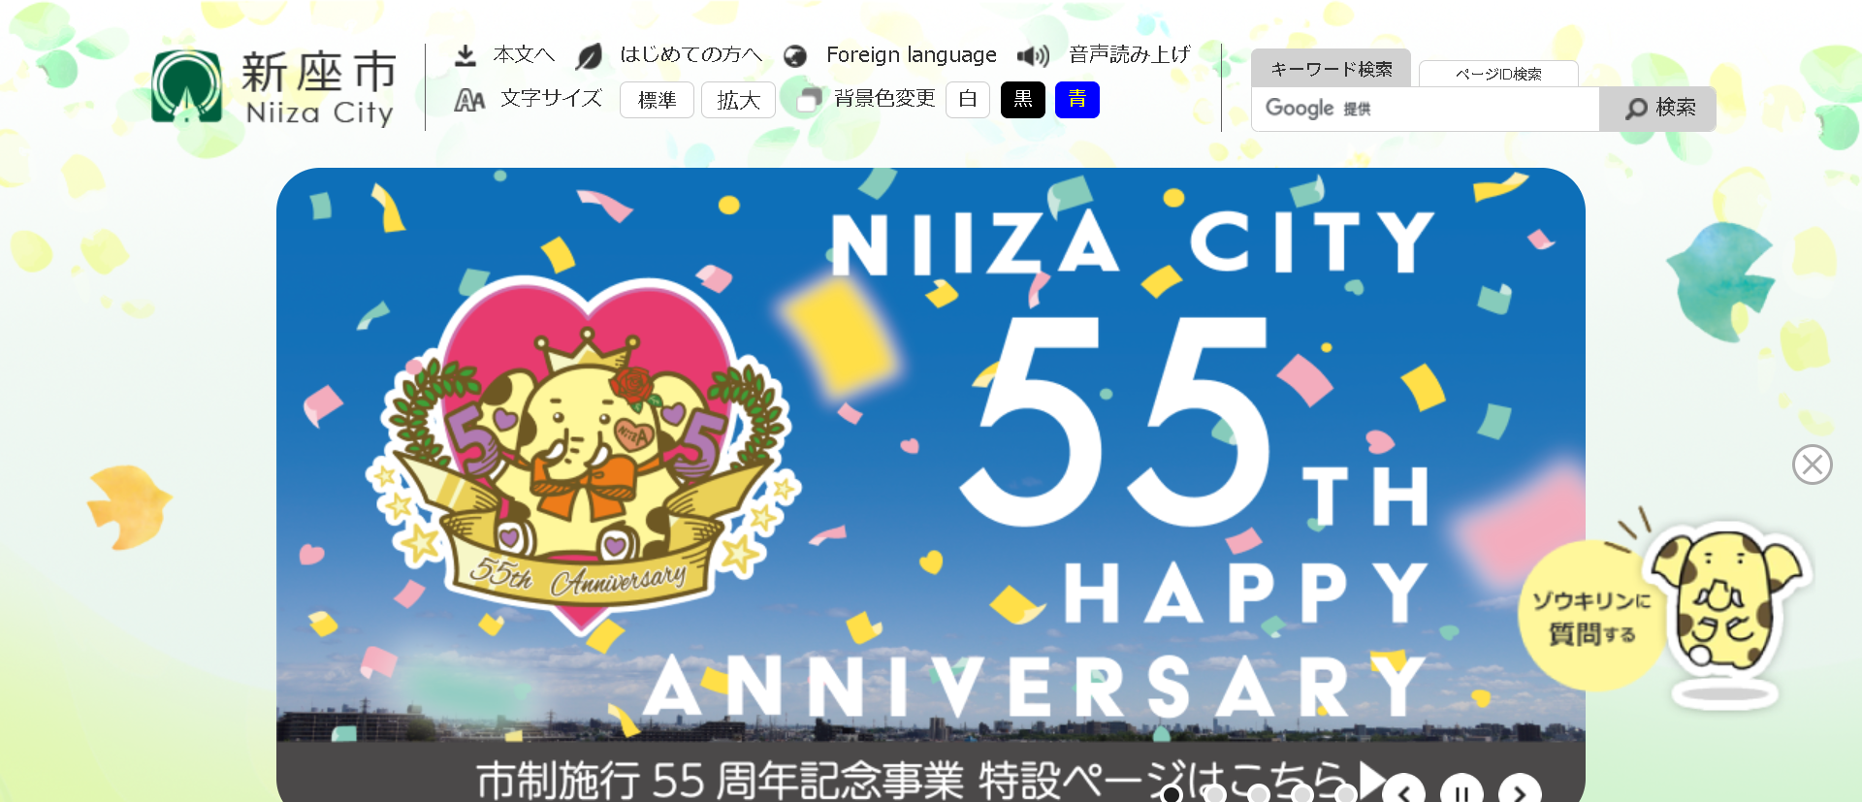This screenshot has height=802, width=1862.
Task: Select the キーワード検索 tab
Action: coord(1331,69)
